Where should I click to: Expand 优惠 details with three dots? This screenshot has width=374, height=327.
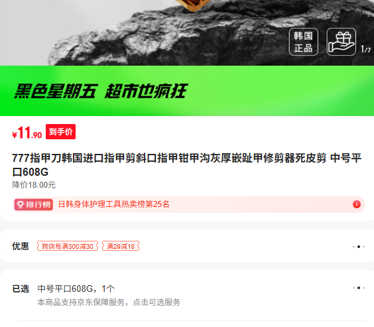pos(359,246)
